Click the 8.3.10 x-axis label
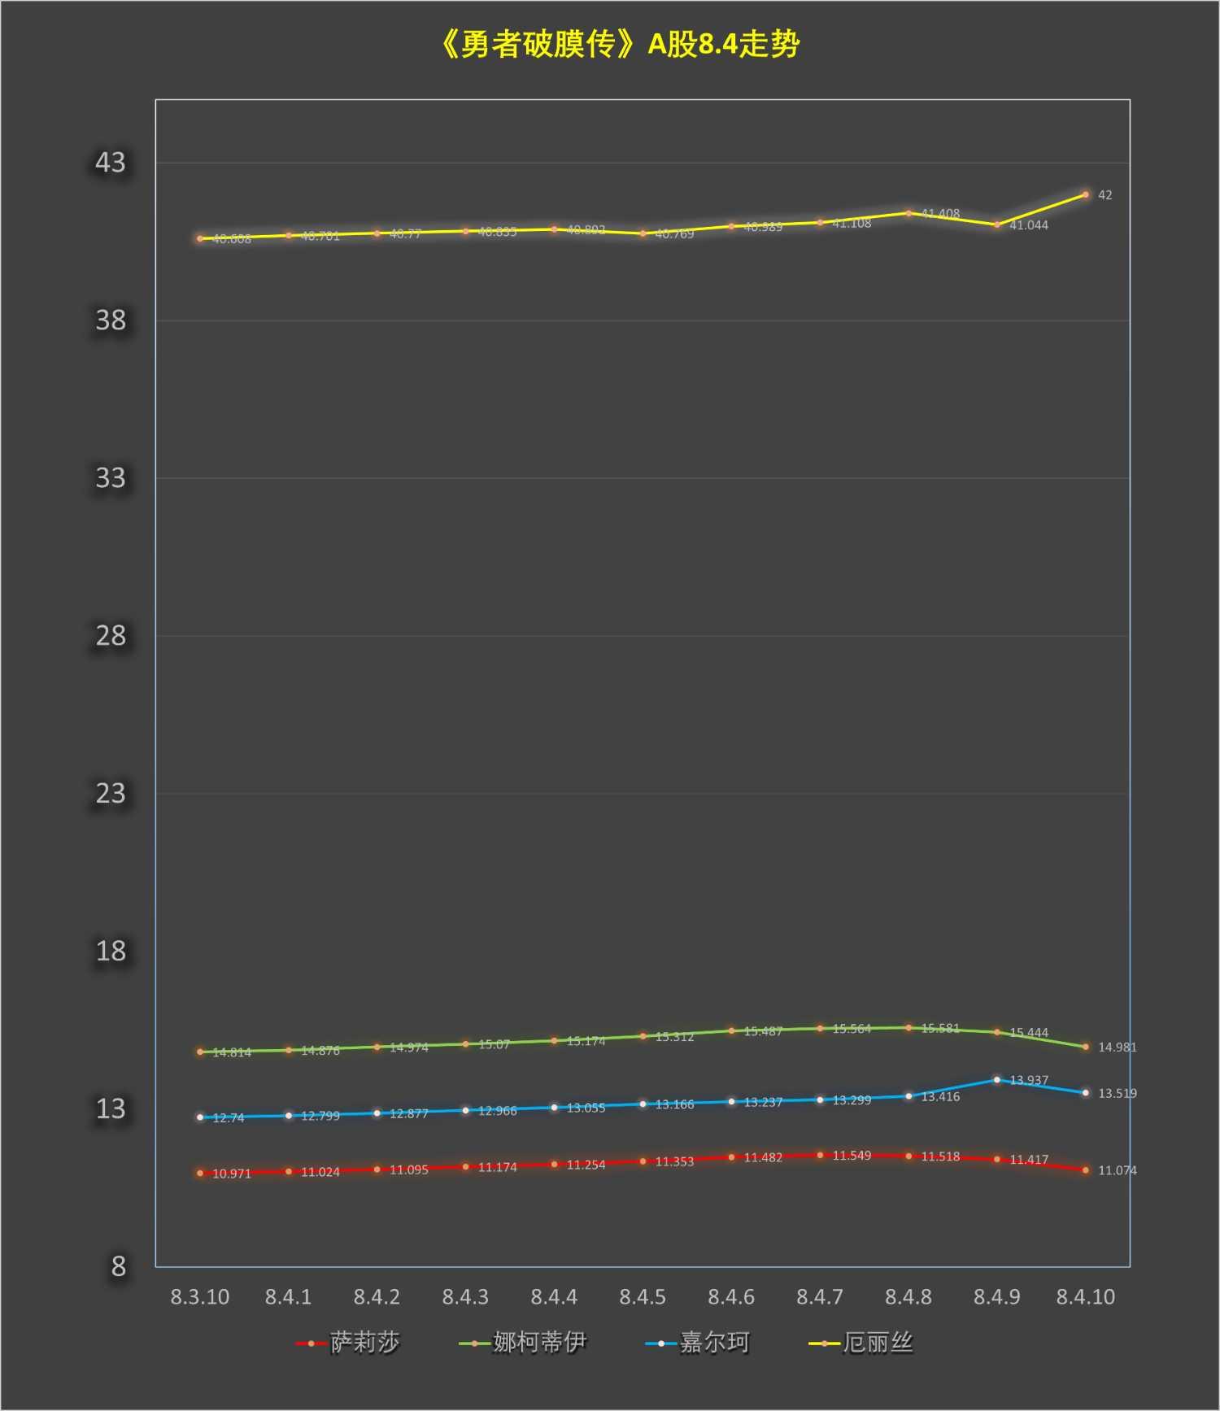1220x1411 pixels. pyautogui.click(x=200, y=1297)
